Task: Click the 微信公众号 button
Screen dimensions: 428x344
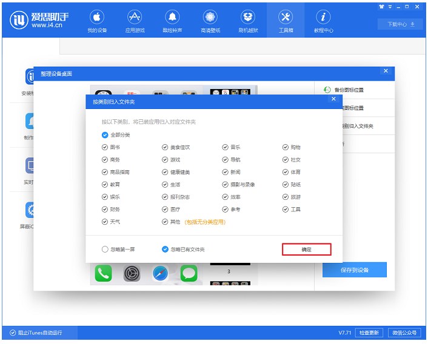Action: [404, 332]
